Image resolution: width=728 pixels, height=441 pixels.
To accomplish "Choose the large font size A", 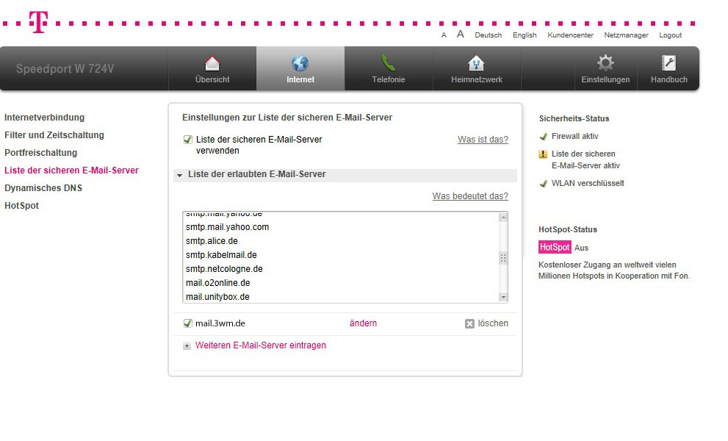I will coord(460,35).
